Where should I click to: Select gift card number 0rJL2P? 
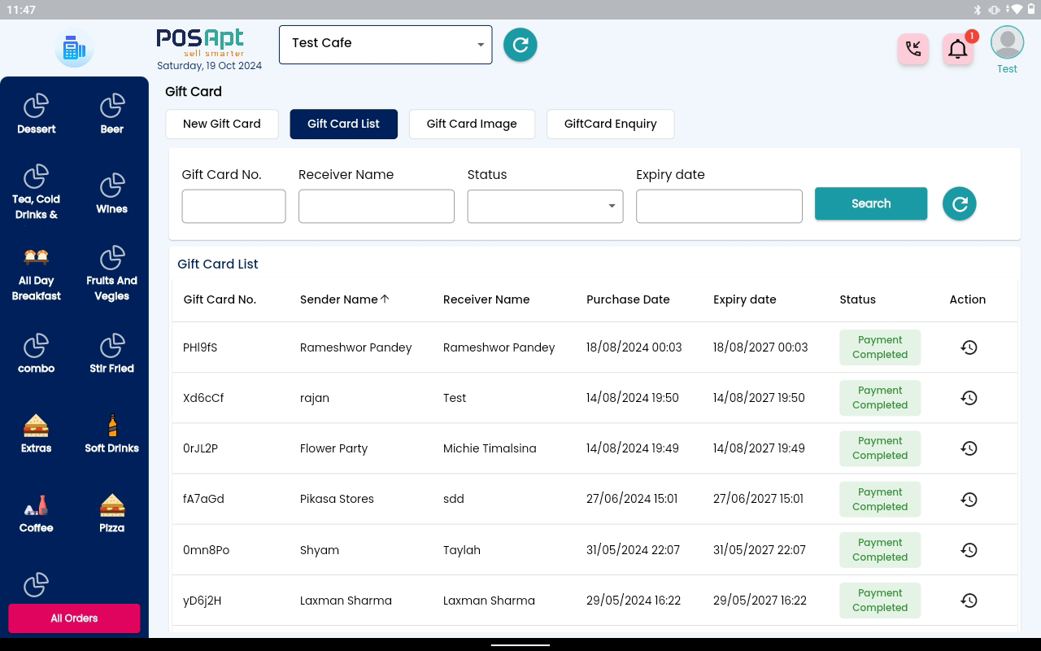(200, 448)
